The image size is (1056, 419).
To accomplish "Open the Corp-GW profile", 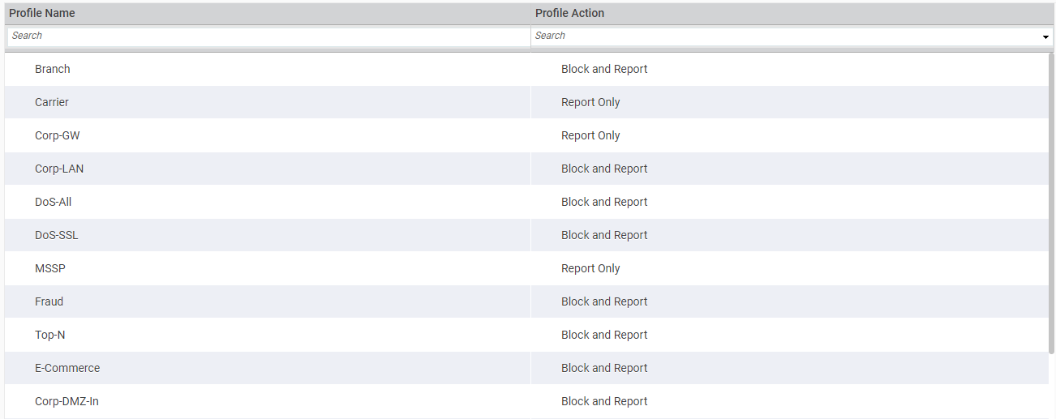I will pyautogui.click(x=58, y=135).
